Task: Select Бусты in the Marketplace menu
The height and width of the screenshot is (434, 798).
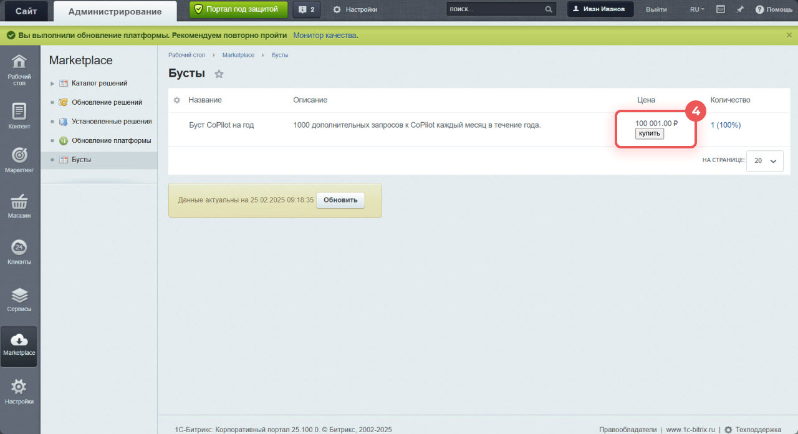Action: [81, 160]
